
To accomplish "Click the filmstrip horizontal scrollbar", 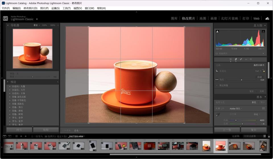I will pos(185,154).
